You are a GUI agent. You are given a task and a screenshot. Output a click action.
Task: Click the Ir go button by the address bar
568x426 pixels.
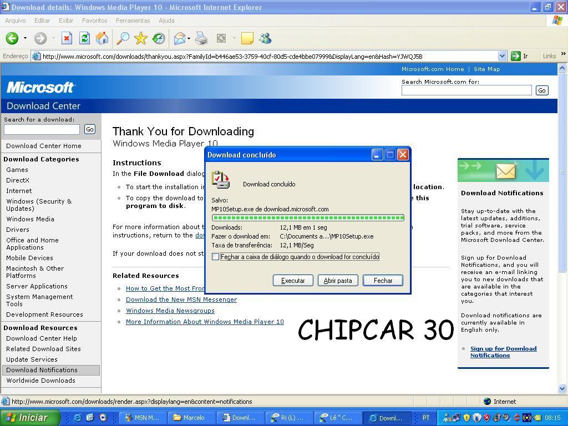519,56
